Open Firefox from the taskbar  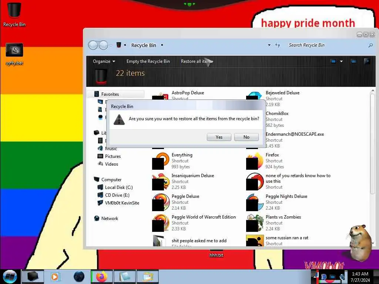pos(101,277)
